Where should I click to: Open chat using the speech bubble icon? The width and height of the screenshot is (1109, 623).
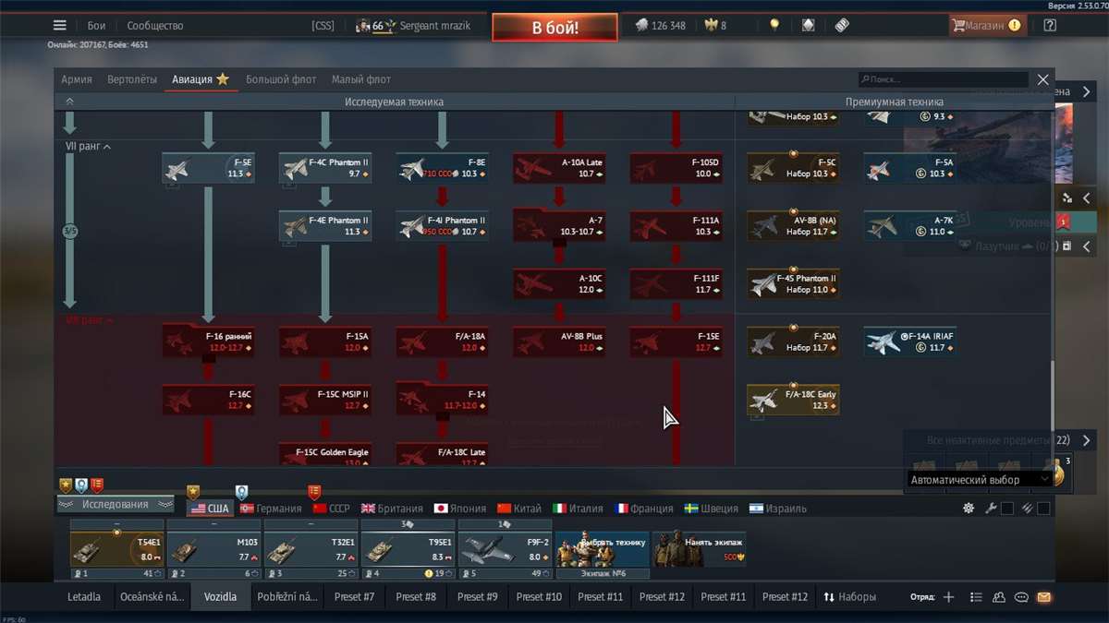(x=1020, y=596)
